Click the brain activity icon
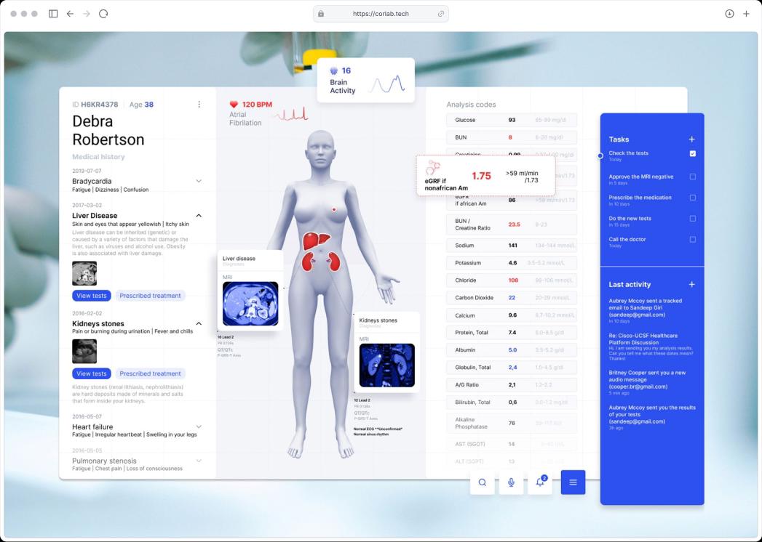 point(334,71)
